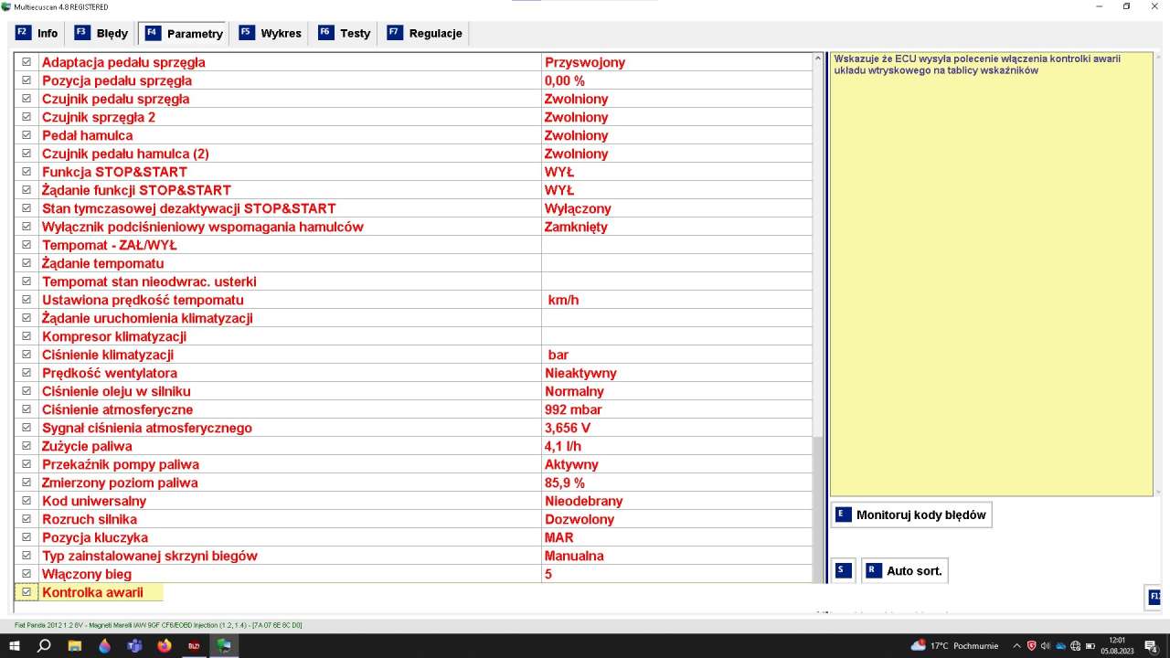Open the Wykres tab

[x=271, y=33]
